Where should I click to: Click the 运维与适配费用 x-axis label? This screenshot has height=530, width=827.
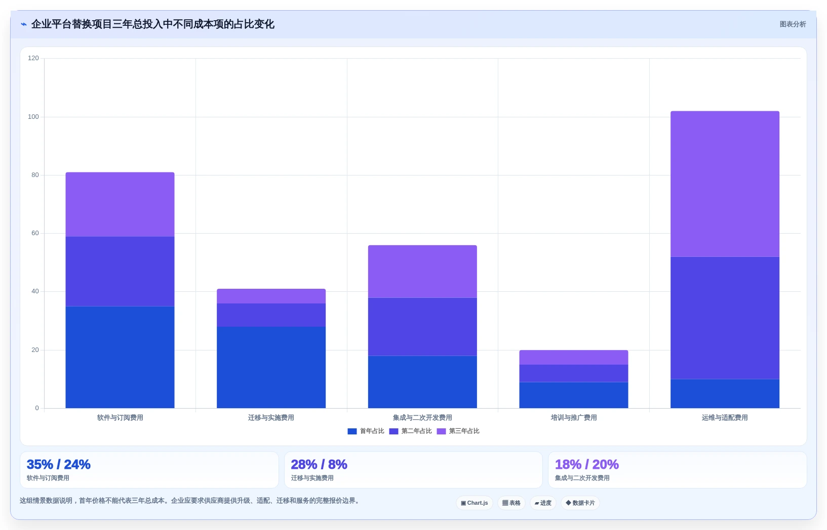click(x=725, y=418)
